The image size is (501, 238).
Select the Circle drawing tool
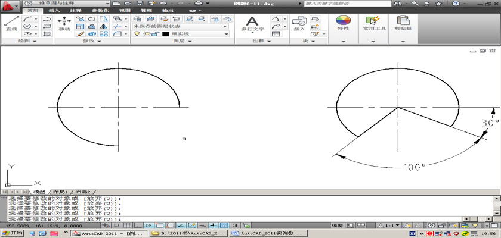tap(27, 26)
